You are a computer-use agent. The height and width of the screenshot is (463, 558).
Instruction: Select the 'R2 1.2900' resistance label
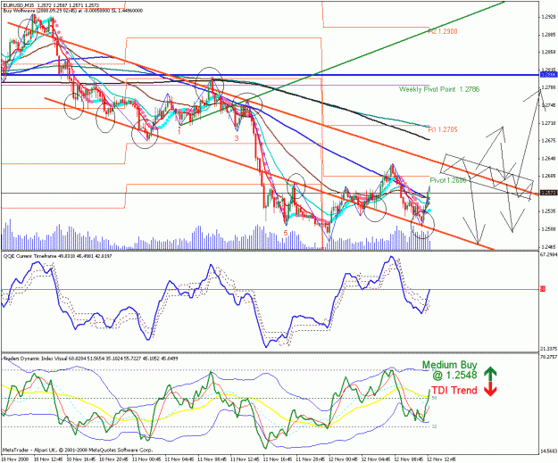443,31
